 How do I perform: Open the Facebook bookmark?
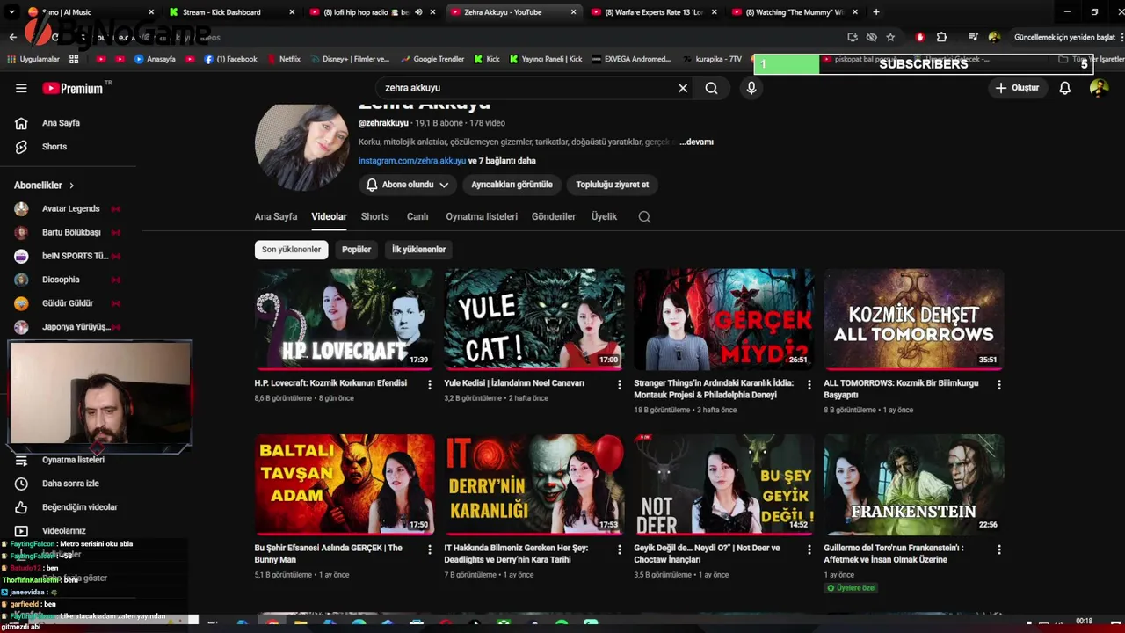point(230,59)
